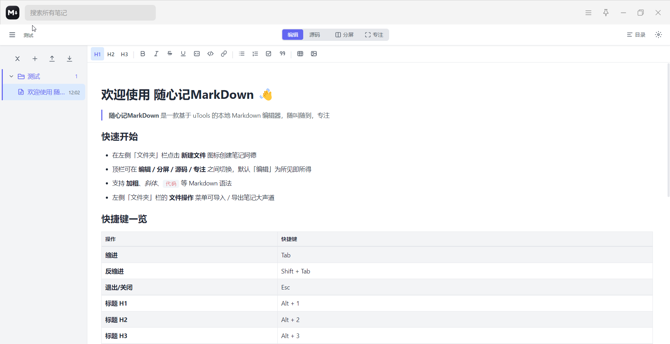Insert a bulleted list
This screenshot has height=344, width=670.
[242, 54]
